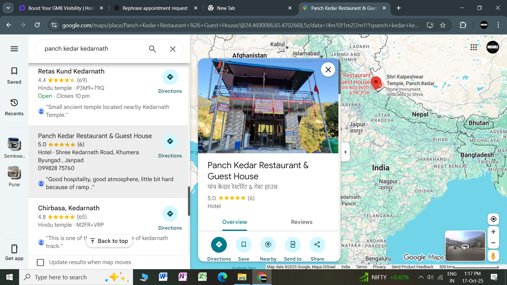This screenshot has height=285, width=507.
Task: Open Chrome three-dot menu
Action: click(498, 25)
